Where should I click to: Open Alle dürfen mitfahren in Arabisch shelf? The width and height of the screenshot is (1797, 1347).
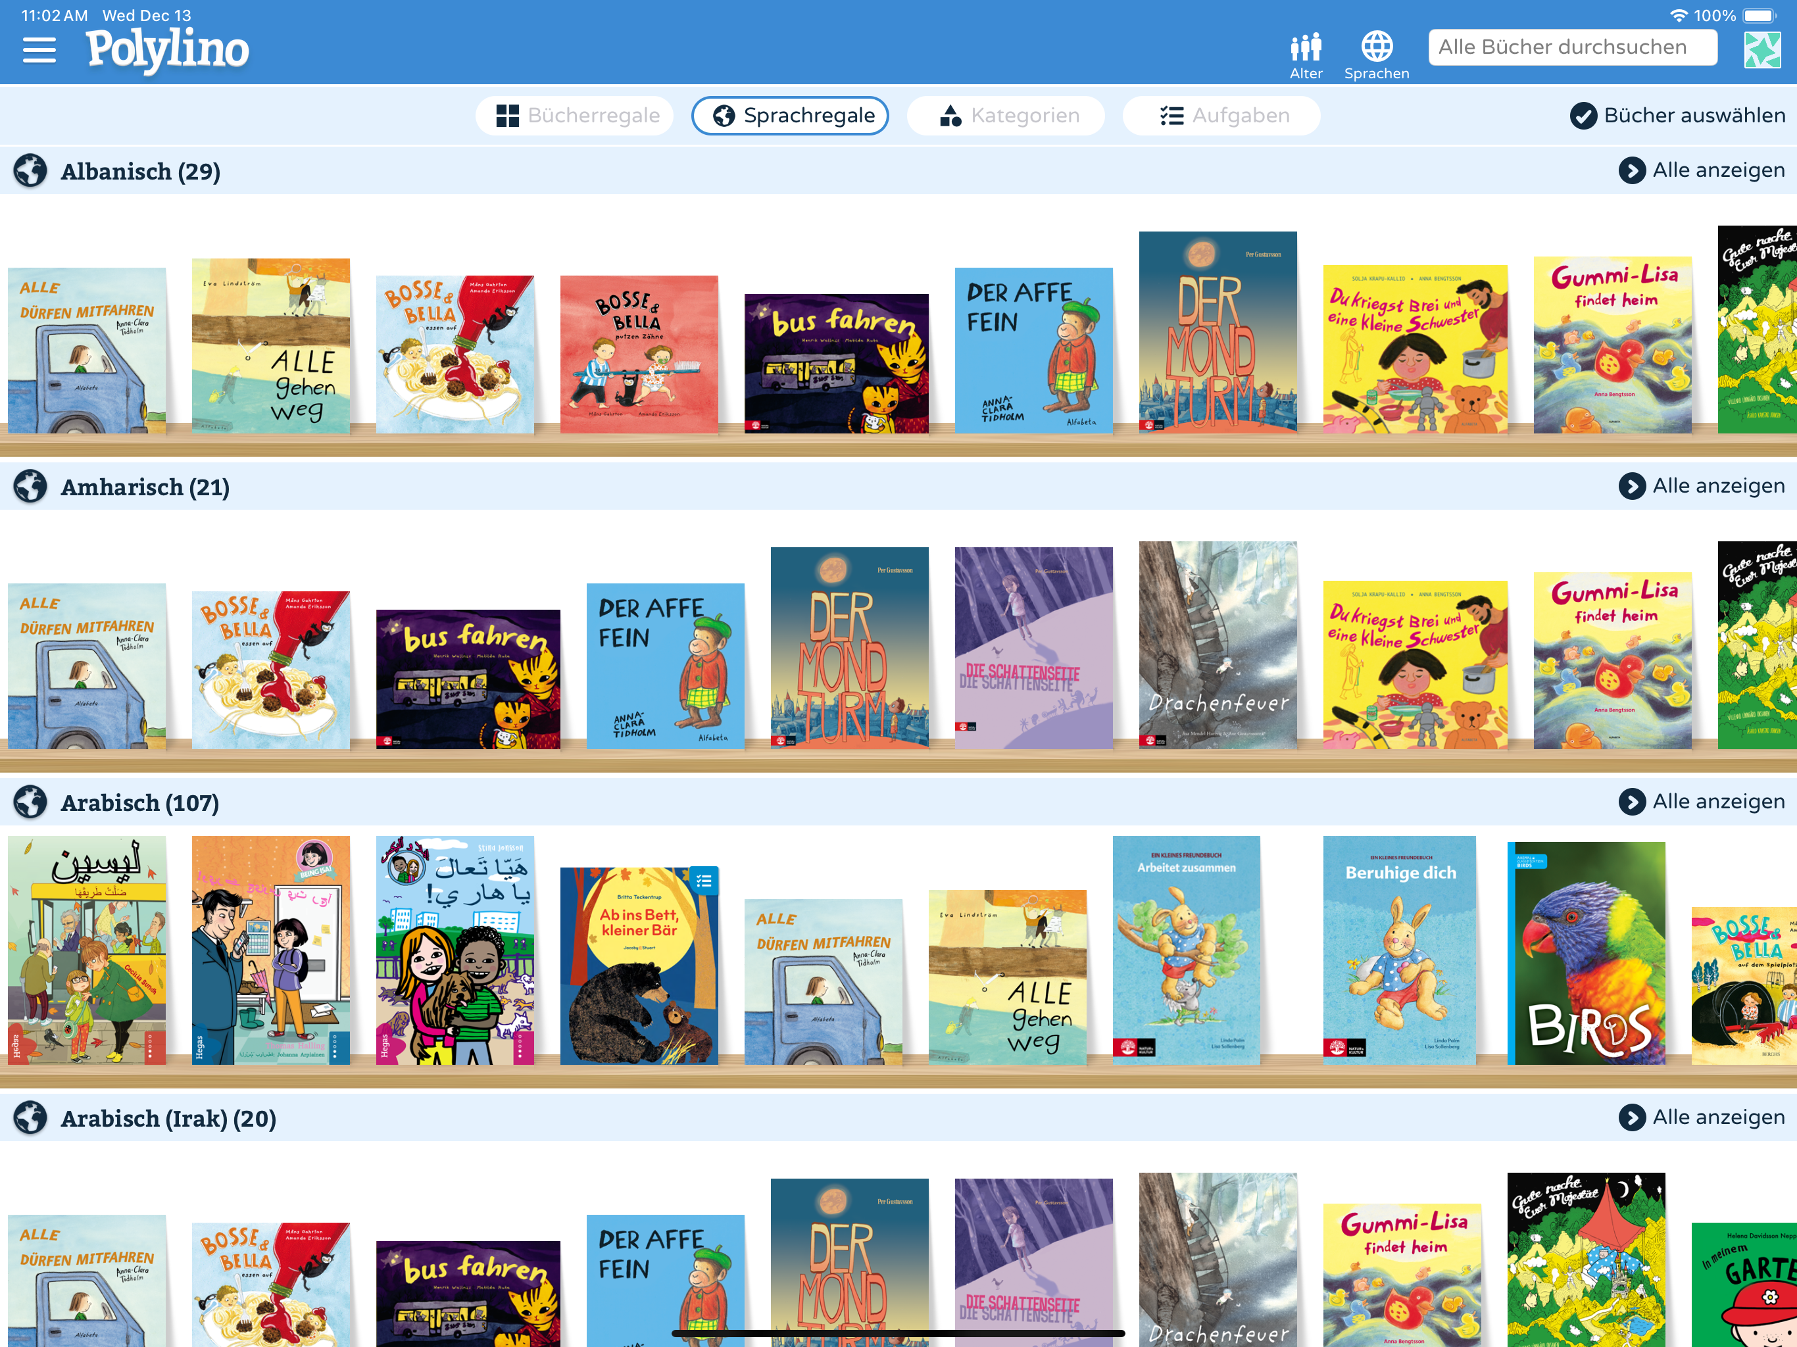coord(824,982)
